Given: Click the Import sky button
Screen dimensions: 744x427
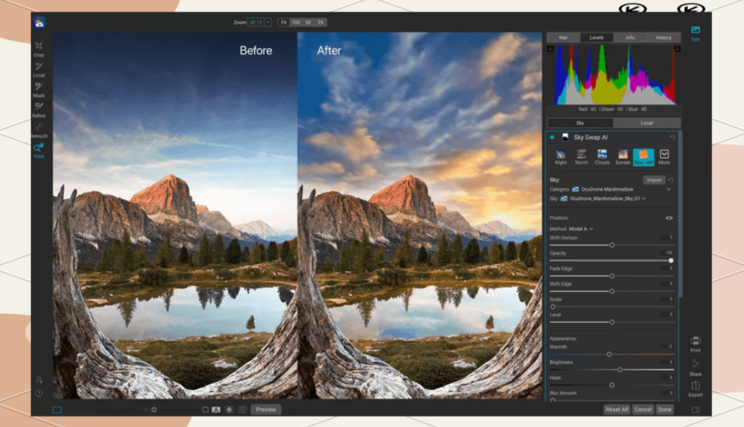Looking at the screenshot, I should click(x=654, y=180).
